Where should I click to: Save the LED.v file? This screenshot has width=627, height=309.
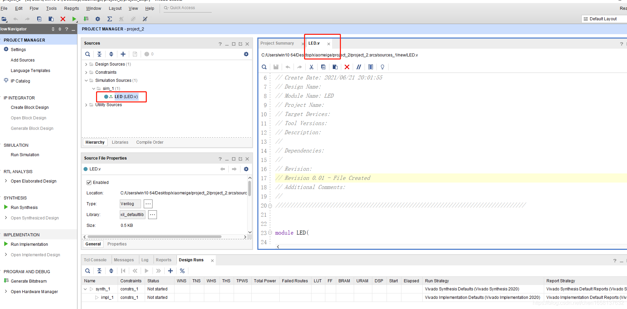click(276, 67)
